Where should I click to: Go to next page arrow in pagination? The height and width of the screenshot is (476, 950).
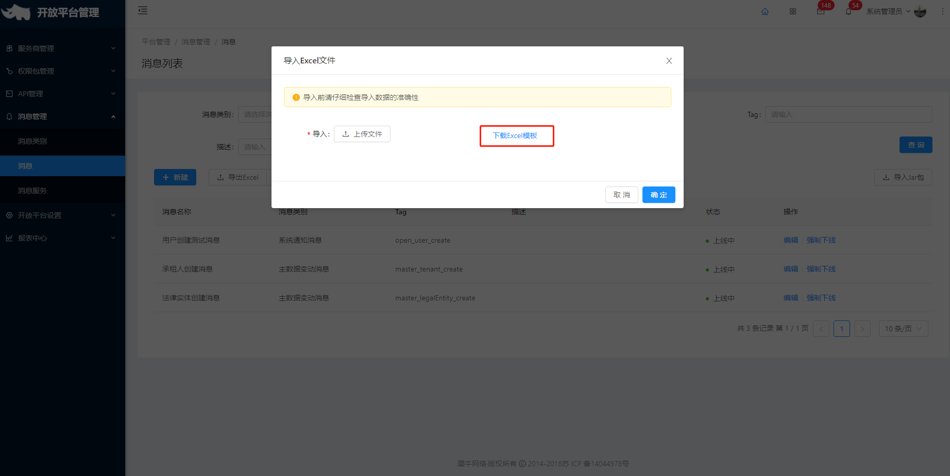[862, 329]
